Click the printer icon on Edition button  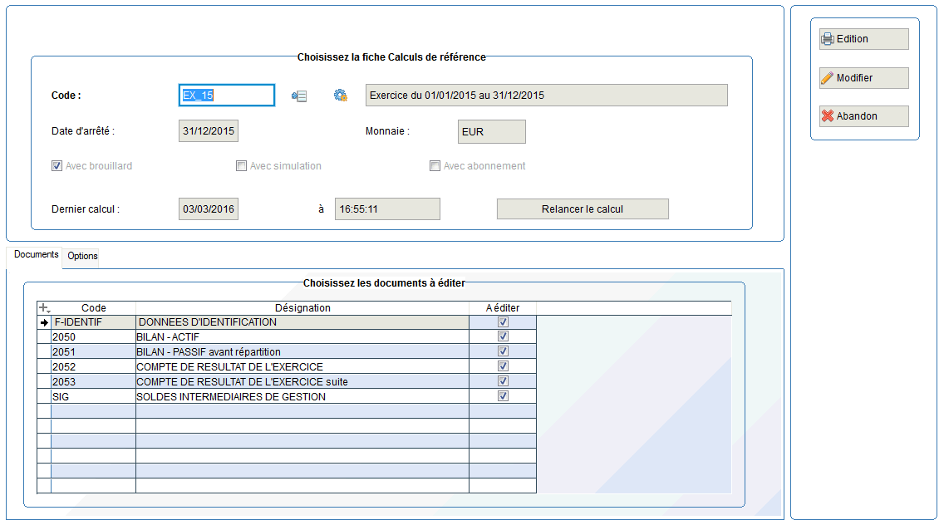(x=827, y=39)
